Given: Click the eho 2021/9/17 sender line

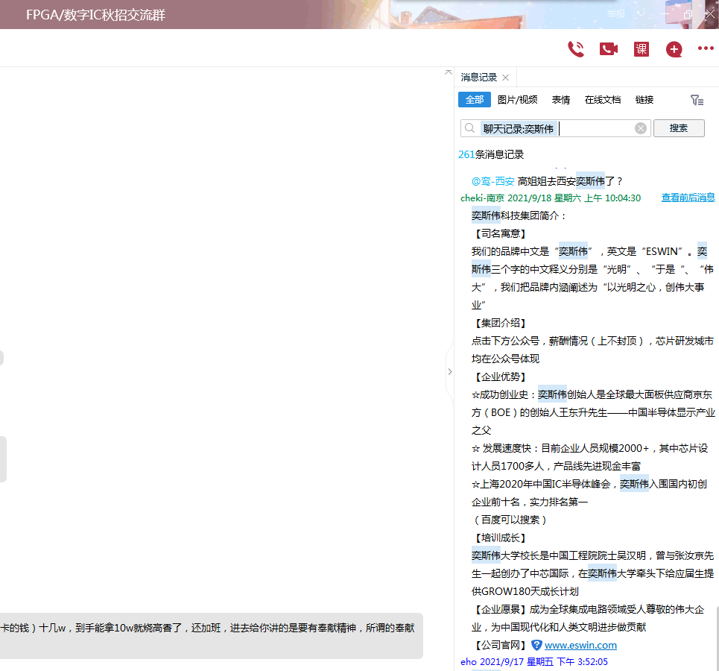Looking at the screenshot, I should pos(534,662).
